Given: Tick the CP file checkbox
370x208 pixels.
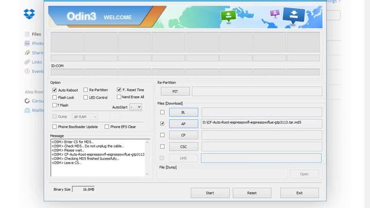Looking at the screenshot, I should coord(162,135).
